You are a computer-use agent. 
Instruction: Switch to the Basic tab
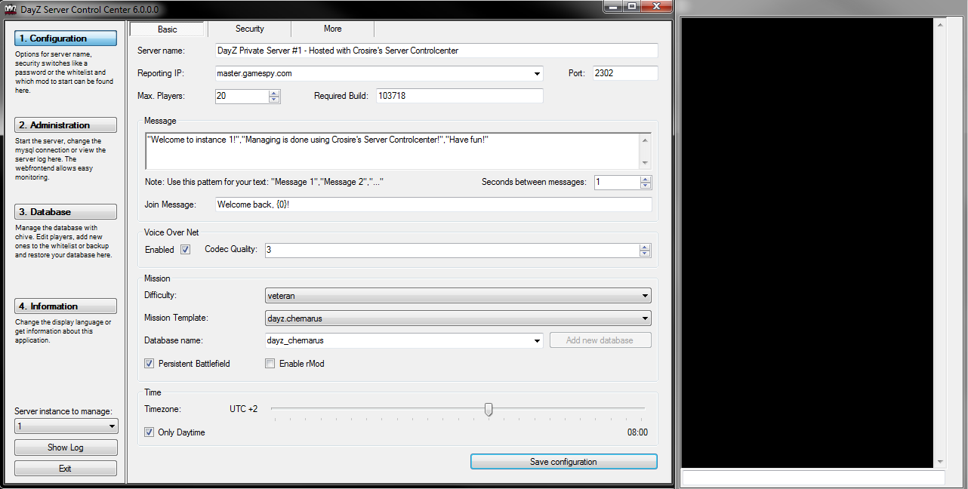(168, 29)
